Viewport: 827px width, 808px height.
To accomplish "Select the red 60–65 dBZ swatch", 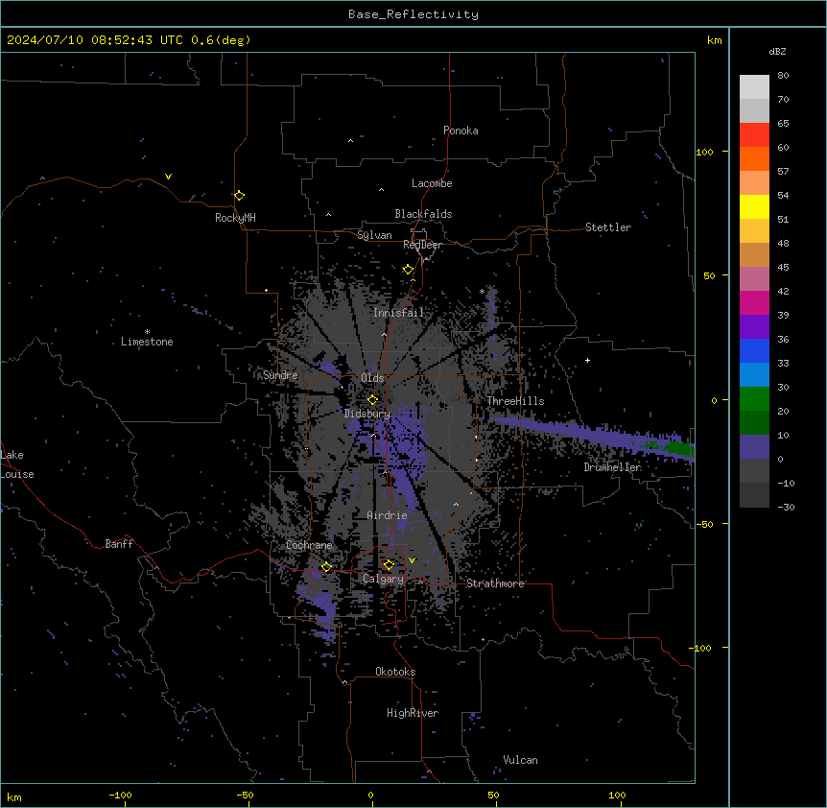I will [x=754, y=135].
